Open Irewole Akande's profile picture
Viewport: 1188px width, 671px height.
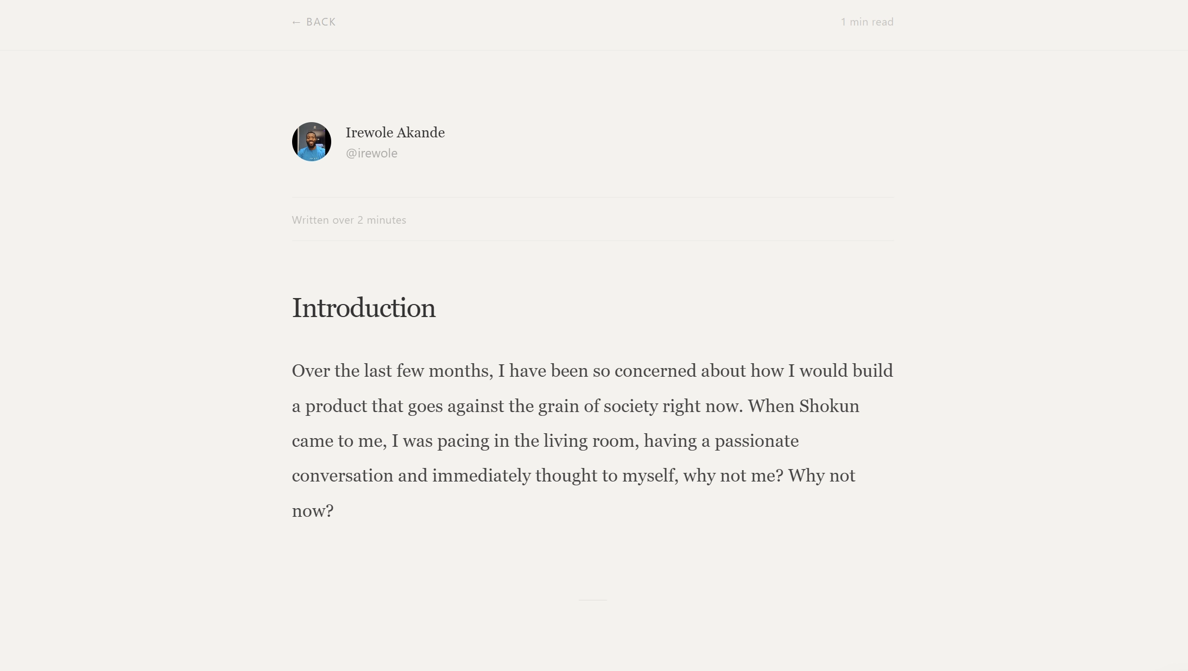(x=311, y=141)
